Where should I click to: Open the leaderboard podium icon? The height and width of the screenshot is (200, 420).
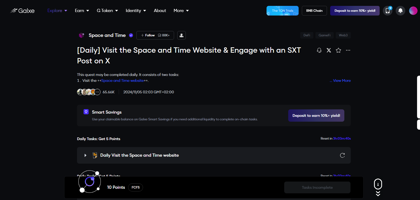(182, 35)
